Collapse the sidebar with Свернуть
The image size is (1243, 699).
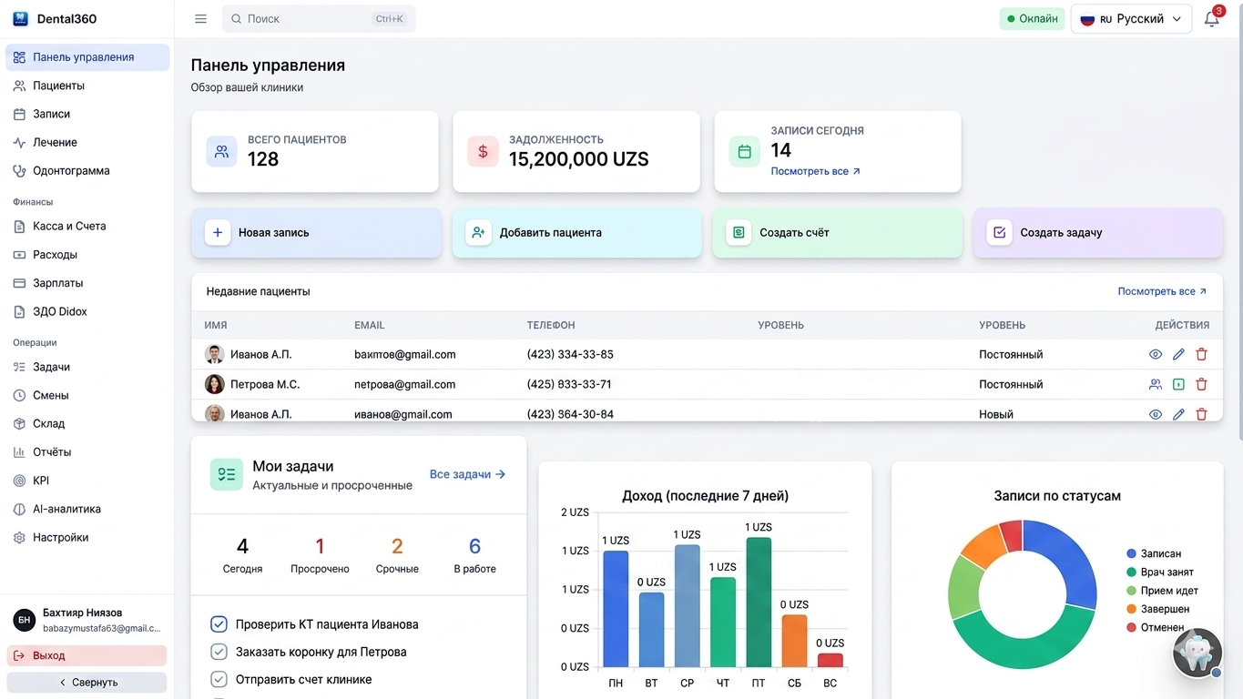click(87, 683)
